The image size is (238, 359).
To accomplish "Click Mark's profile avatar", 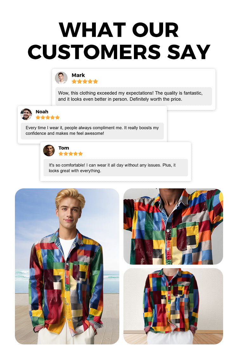I will 61,78.
